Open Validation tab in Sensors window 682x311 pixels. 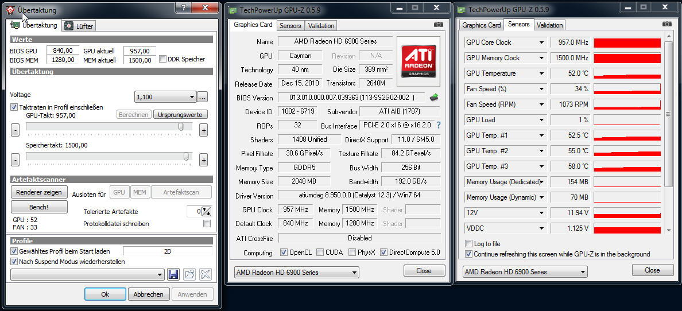click(x=550, y=25)
